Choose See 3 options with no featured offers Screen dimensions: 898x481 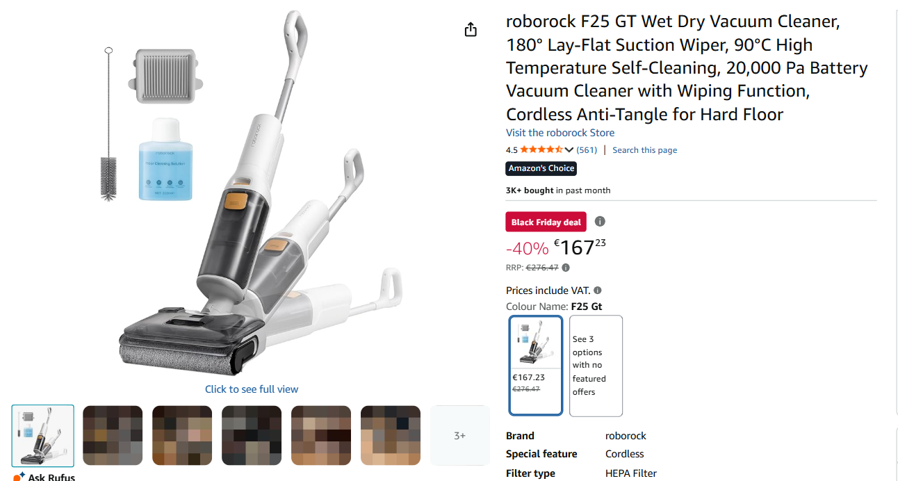pos(596,366)
